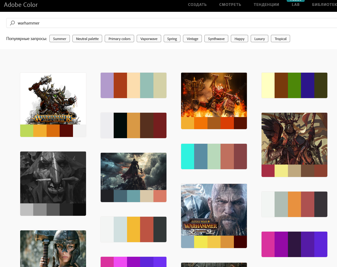Click the teal swatch under stormy mountain image
The height and width of the screenshot is (267, 337).
(134, 196)
